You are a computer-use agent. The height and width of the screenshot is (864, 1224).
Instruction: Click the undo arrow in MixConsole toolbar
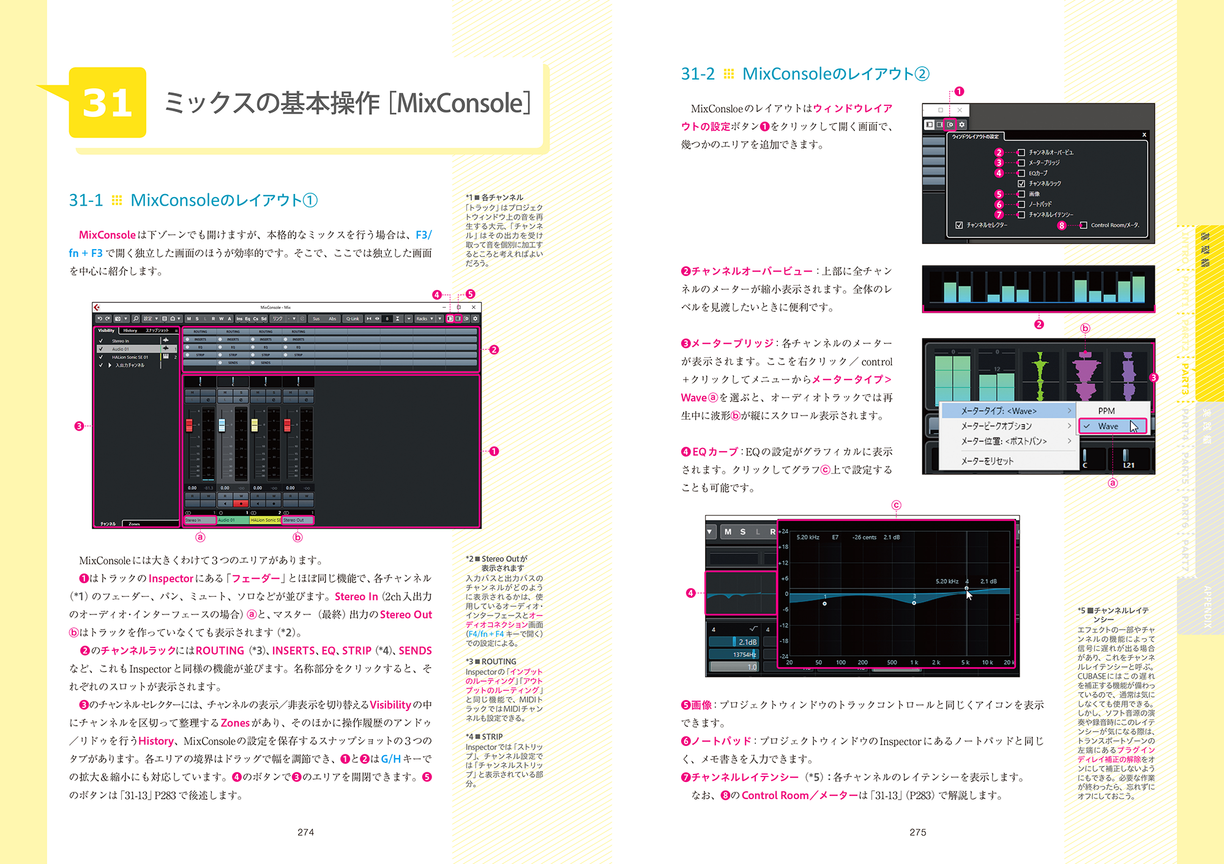tap(100, 319)
